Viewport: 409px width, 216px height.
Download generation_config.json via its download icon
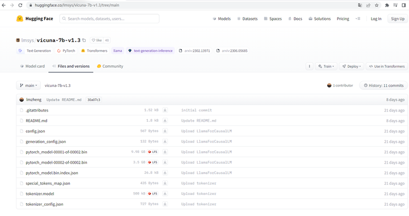[x=165, y=142]
